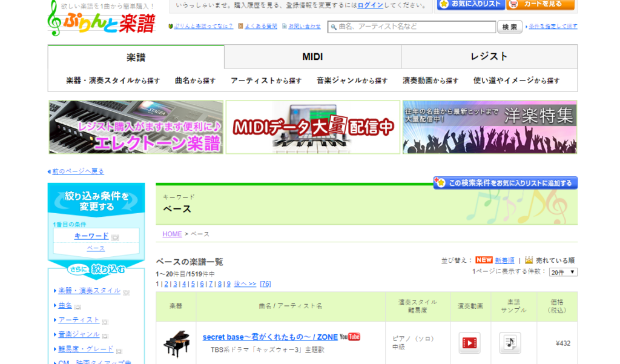Switch to the レジスト tab

click(x=489, y=57)
